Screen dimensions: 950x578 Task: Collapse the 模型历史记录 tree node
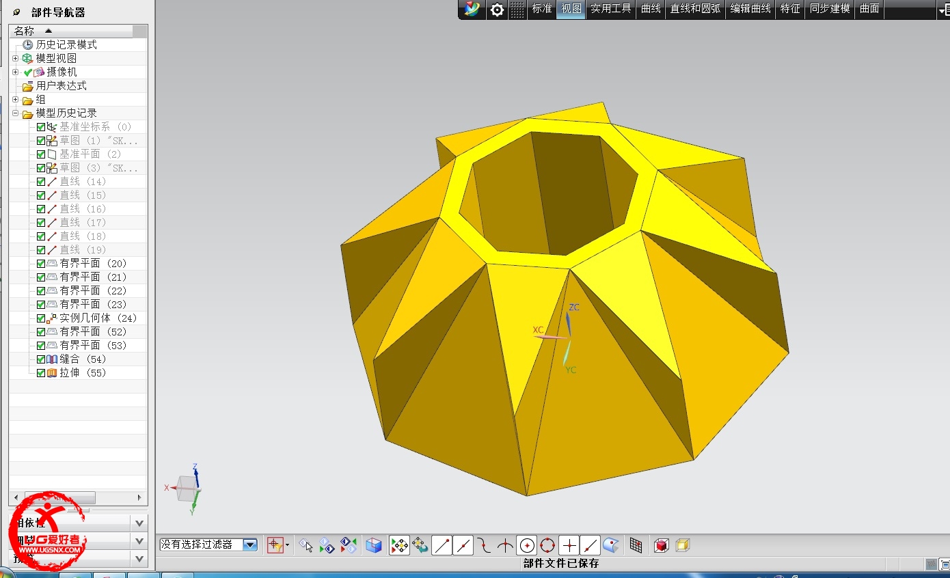click(x=15, y=113)
